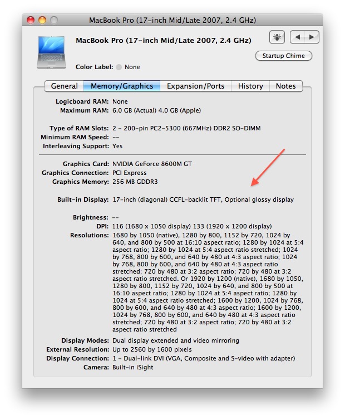This screenshot has height=419, width=345.
Task: Click the 'Camera:' label
Action: [x=96, y=367]
